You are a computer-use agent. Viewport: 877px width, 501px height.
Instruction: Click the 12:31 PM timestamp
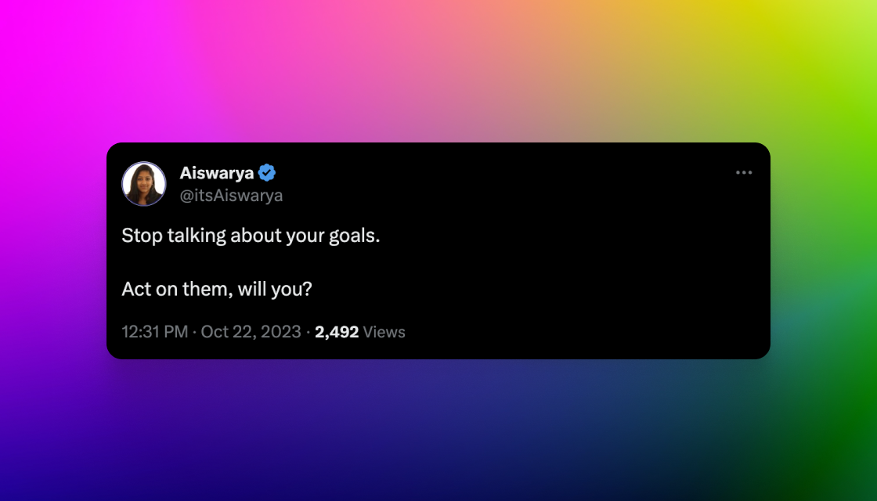[155, 332]
